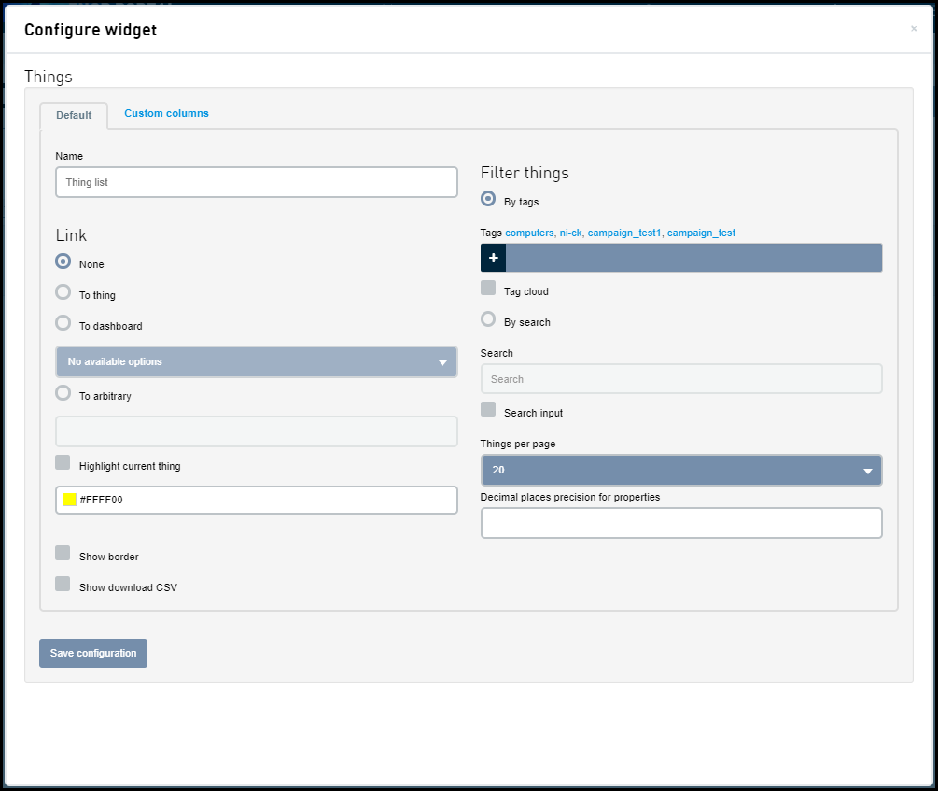Click the Name input field
The width and height of the screenshot is (938, 791).
pos(257,182)
